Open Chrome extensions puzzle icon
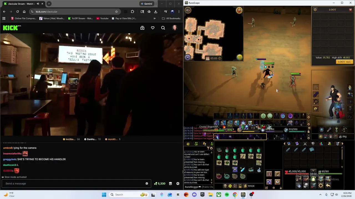This screenshot has width=355, height=199. (132, 12)
